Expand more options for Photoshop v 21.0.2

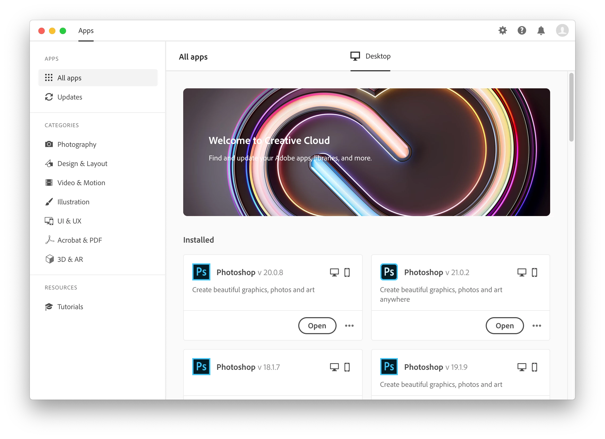coord(537,326)
